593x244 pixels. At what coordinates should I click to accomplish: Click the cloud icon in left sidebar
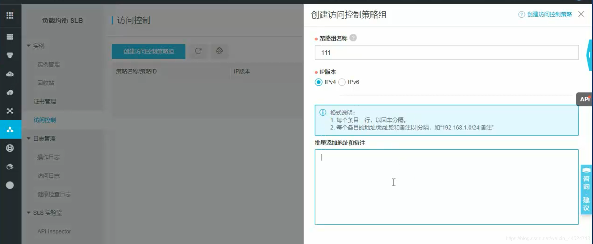coord(10,74)
